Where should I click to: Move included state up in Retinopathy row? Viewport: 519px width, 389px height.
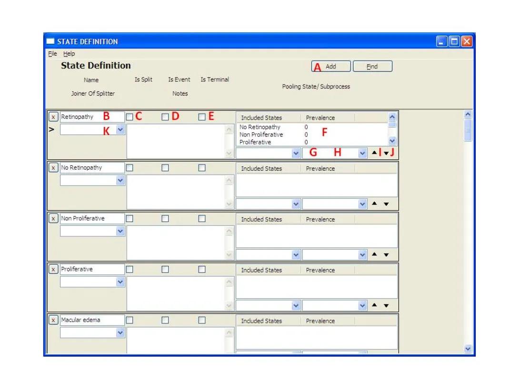374,153
